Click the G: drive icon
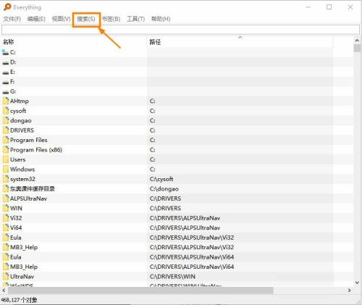Viewport: 362px width, 305px height. (x=5, y=92)
